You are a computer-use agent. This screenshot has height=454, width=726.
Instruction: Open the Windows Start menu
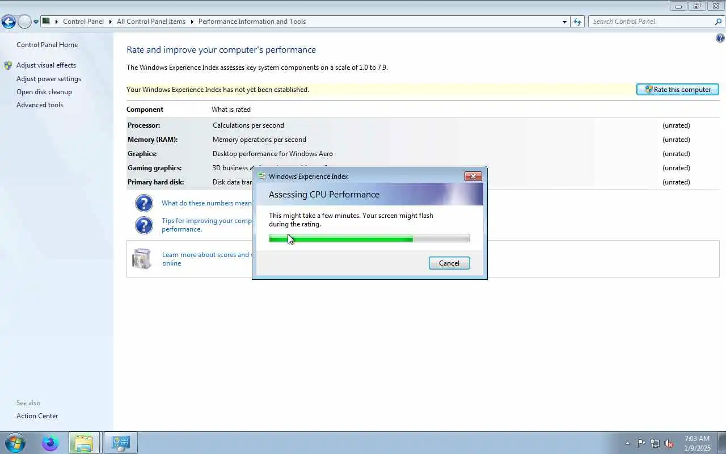click(x=15, y=443)
